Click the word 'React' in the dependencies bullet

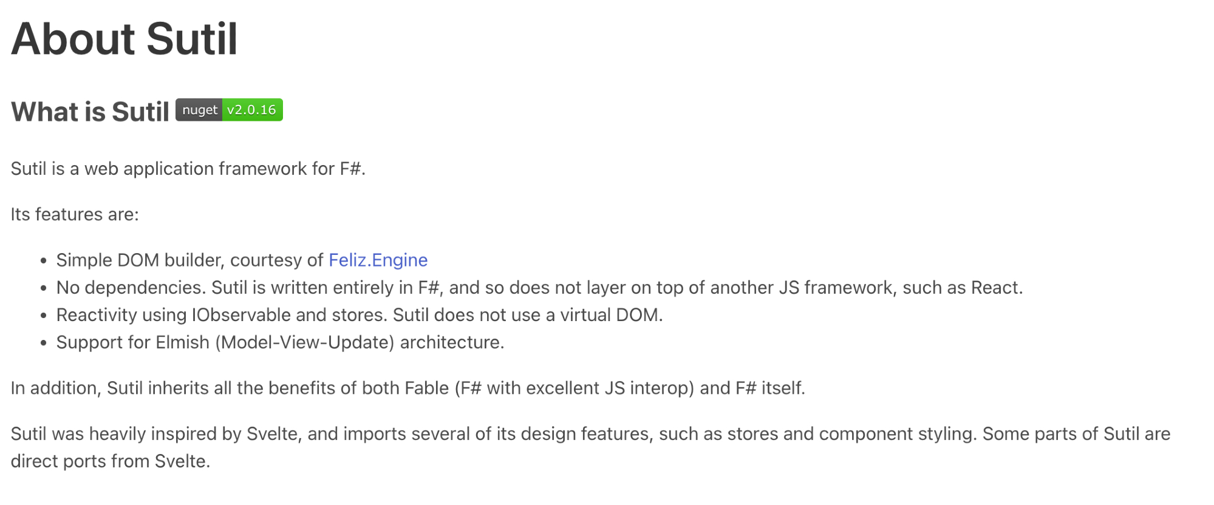click(x=994, y=288)
